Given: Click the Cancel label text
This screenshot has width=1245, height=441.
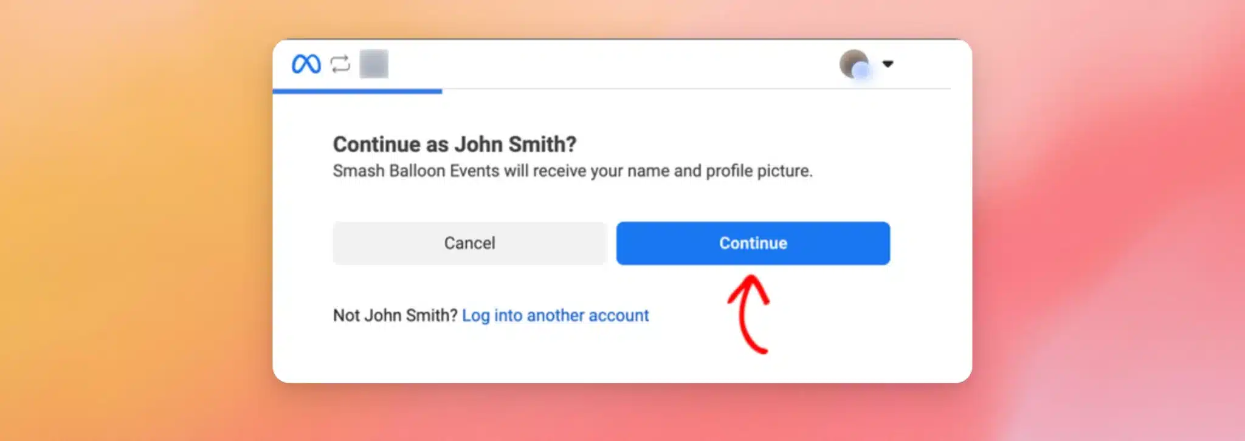Looking at the screenshot, I should pos(469,243).
